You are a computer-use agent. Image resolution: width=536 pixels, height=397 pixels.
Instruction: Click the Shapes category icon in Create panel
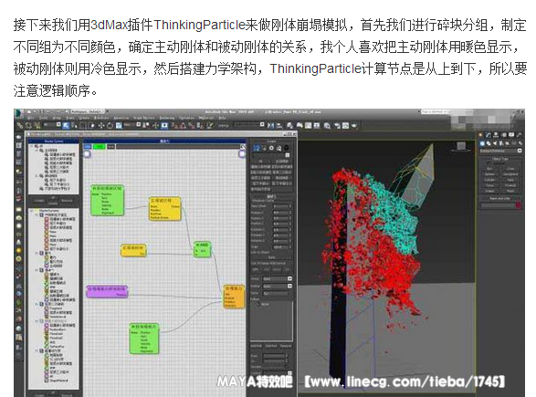[x=489, y=143]
